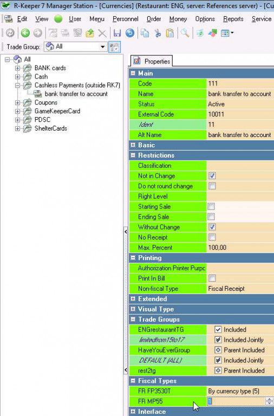Click the blue undo changes icon
This screenshot has height=416, width=274.
[x=130, y=33]
